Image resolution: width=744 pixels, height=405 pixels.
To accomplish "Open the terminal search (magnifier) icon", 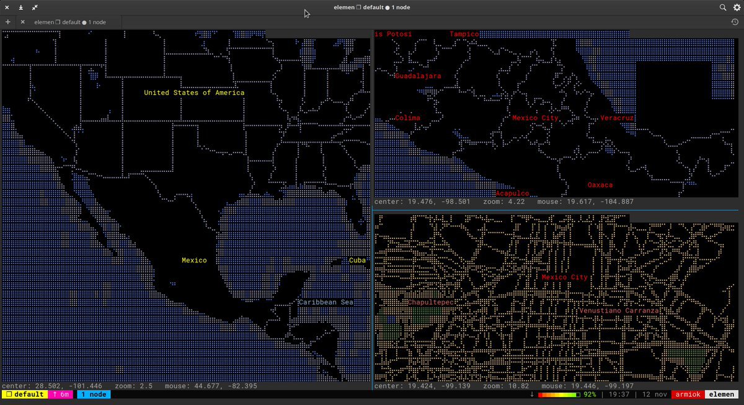I will (723, 7).
